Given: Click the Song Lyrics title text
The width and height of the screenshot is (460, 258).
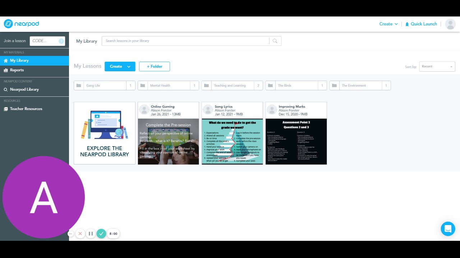Looking at the screenshot, I should click(x=224, y=106).
